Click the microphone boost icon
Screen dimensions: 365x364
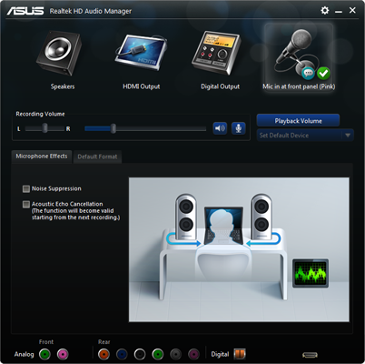point(239,128)
